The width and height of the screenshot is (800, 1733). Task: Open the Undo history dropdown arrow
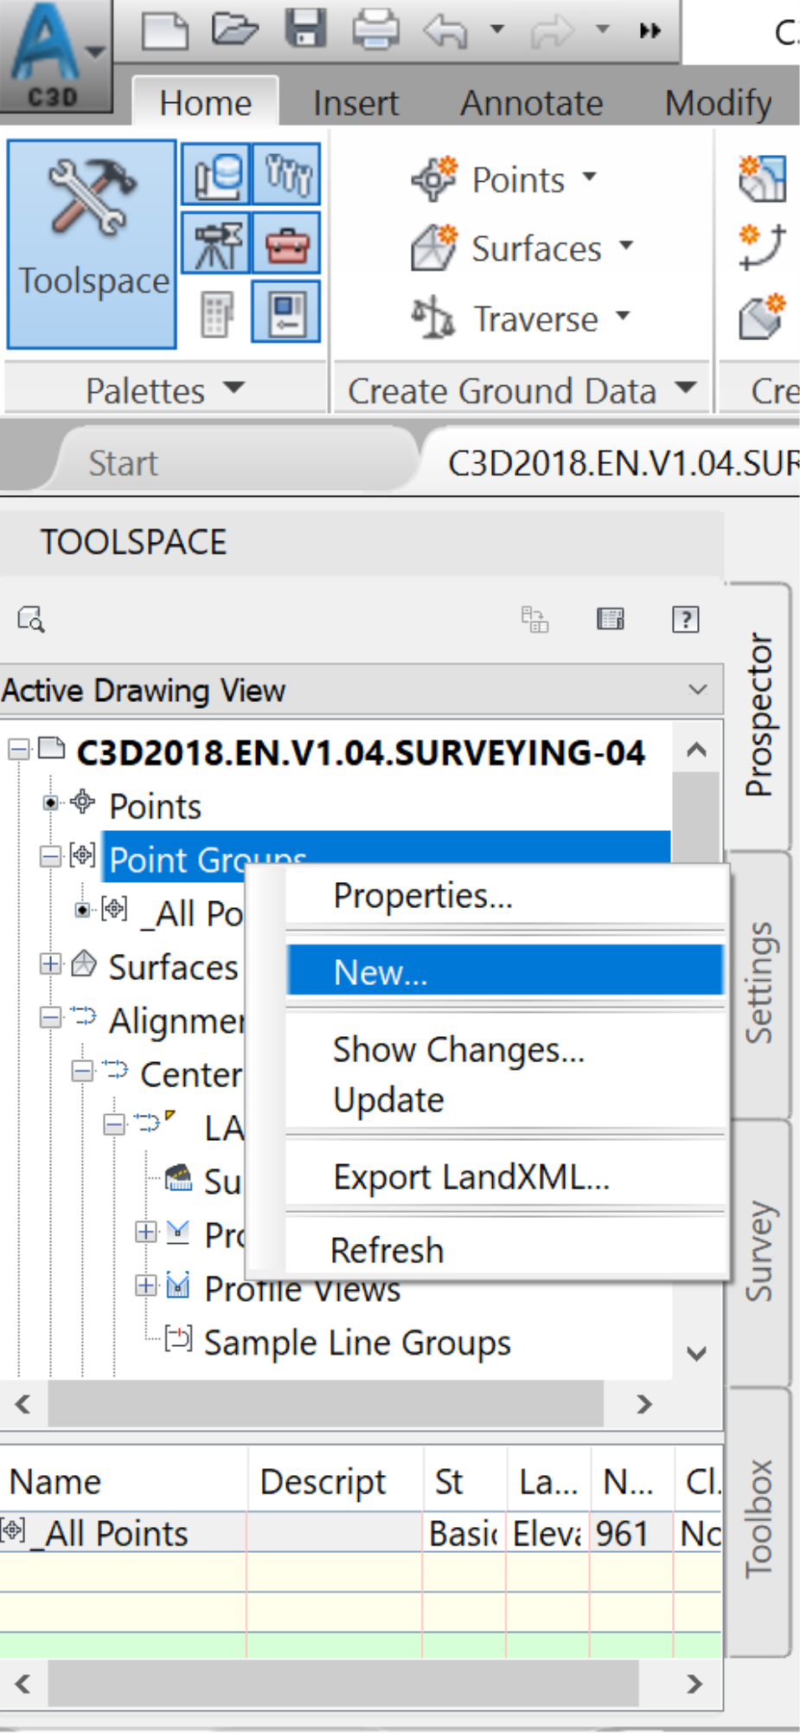tap(497, 30)
